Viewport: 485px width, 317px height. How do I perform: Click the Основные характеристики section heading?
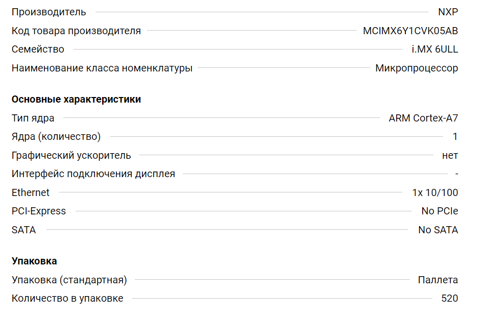point(76,100)
